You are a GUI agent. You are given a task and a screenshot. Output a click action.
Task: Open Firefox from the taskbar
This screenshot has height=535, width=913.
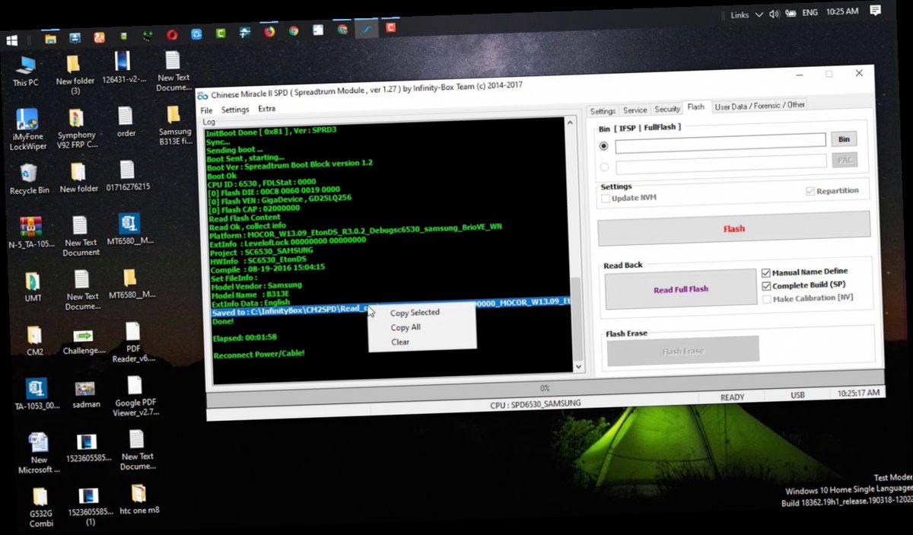point(269,32)
